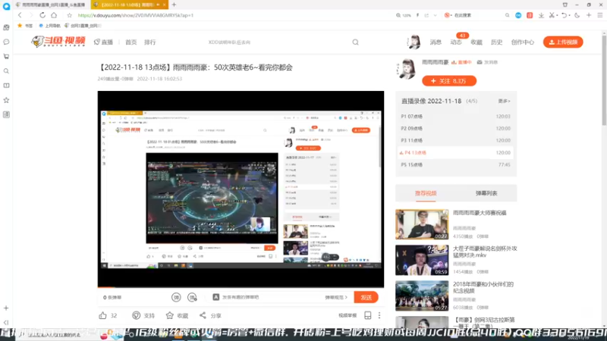Favorite the video with 收藏 star
The image size is (607, 341).
(x=169, y=315)
